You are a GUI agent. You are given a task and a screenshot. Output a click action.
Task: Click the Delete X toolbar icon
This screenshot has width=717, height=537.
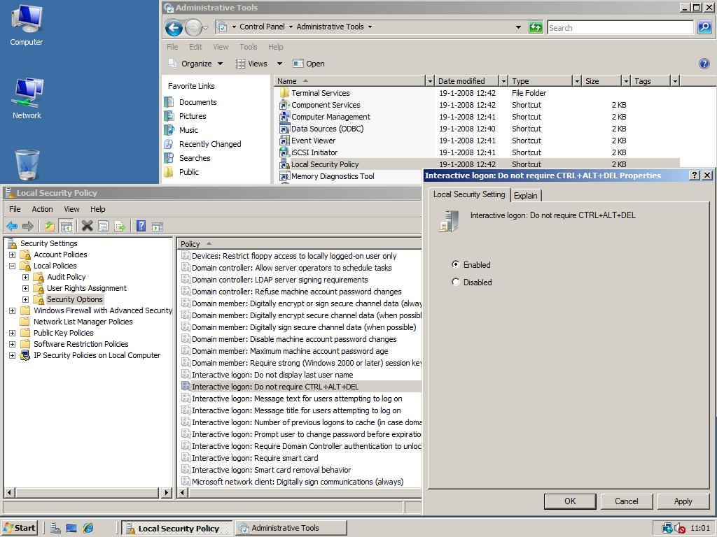[87, 226]
